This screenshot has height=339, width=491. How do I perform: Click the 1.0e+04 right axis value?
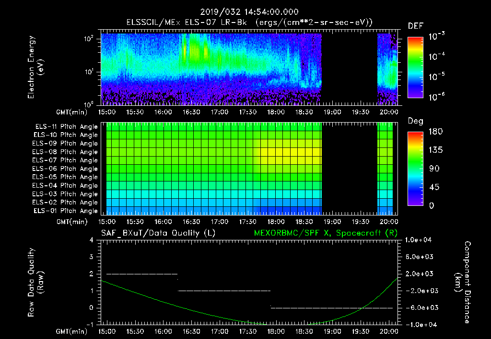(x=418, y=240)
